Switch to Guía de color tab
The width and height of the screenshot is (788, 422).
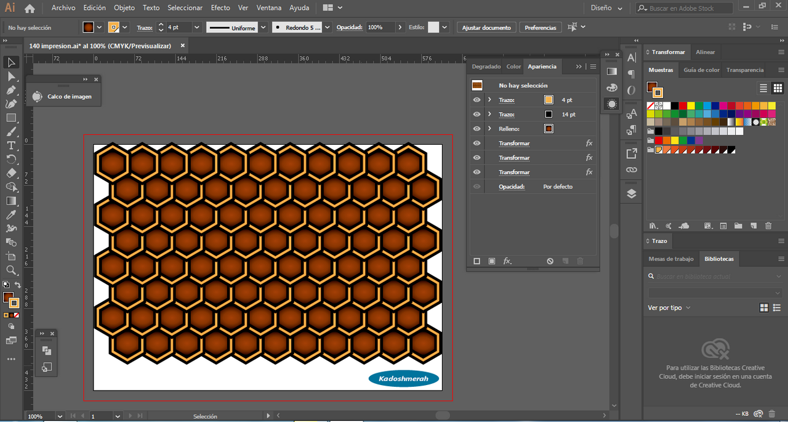pos(701,70)
